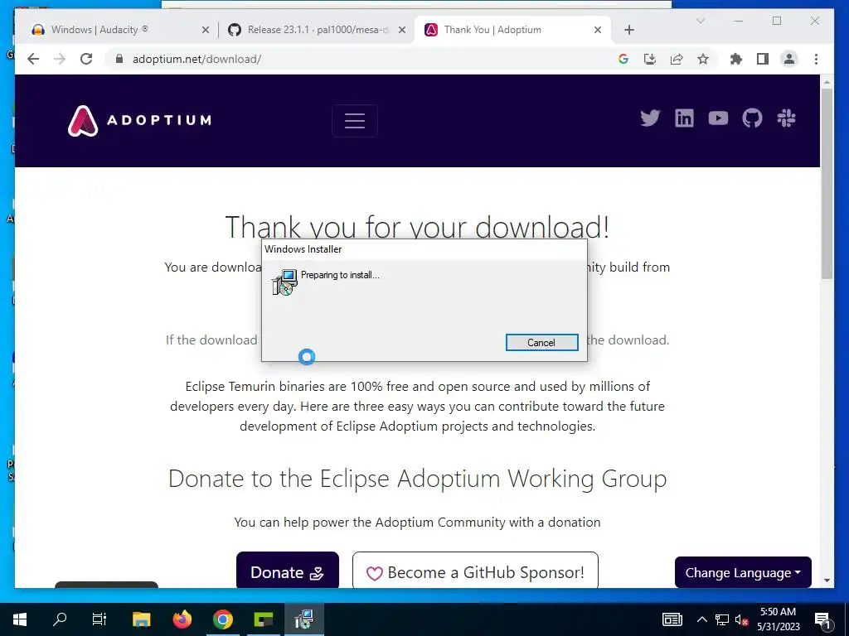Open Chrome profile avatar
The image size is (849, 636).
(789, 59)
